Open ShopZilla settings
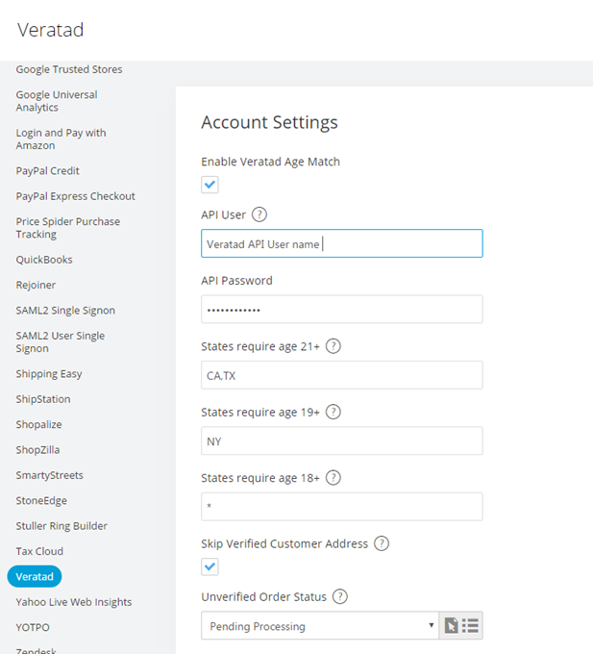 (x=37, y=450)
